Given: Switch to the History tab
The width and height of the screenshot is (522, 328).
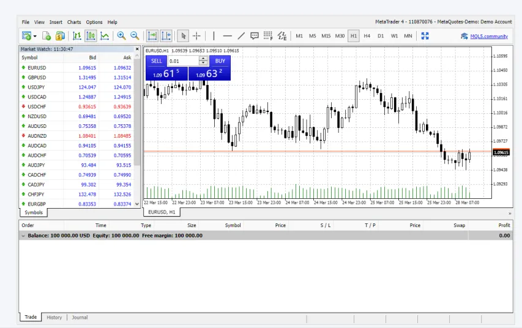Looking at the screenshot, I should 54,318.
